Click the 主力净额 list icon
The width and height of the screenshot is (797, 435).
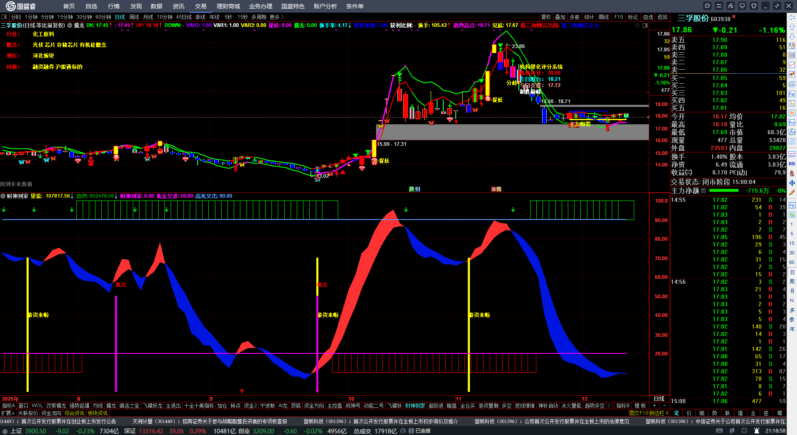[703, 191]
